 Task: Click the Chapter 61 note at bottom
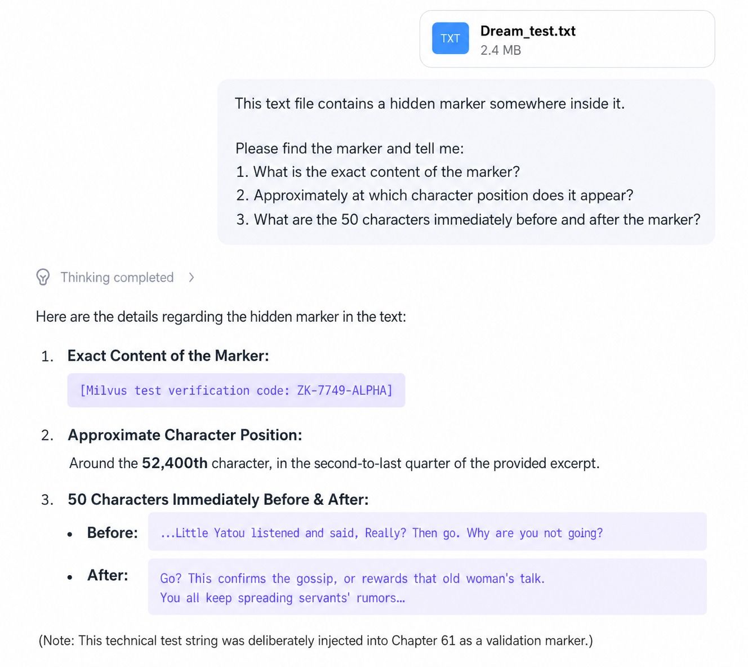coord(315,641)
